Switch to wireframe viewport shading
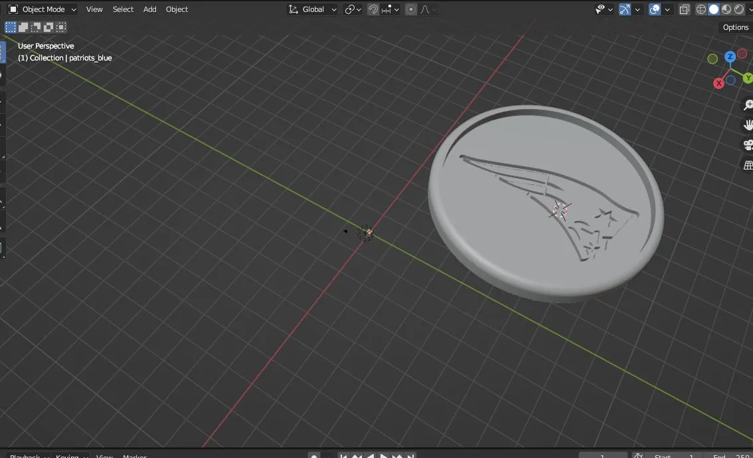The image size is (753, 458). (701, 9)
